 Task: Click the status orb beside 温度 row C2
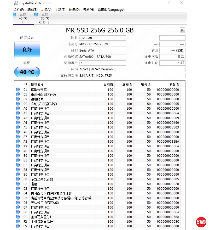(x=18, y=184)
